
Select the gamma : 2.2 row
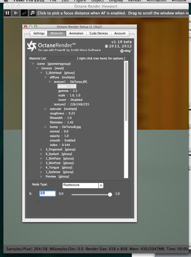pyautogui.click(x=68, y=91)
